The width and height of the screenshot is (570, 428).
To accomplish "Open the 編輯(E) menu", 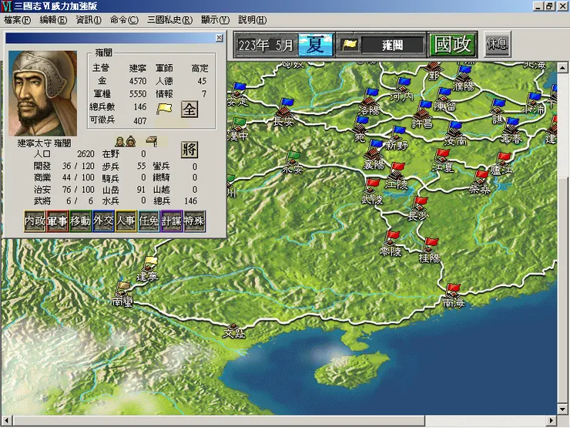I will click(53, 19).
